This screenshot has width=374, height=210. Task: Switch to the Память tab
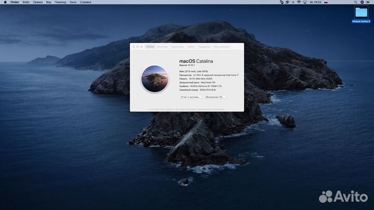(191, 47)
